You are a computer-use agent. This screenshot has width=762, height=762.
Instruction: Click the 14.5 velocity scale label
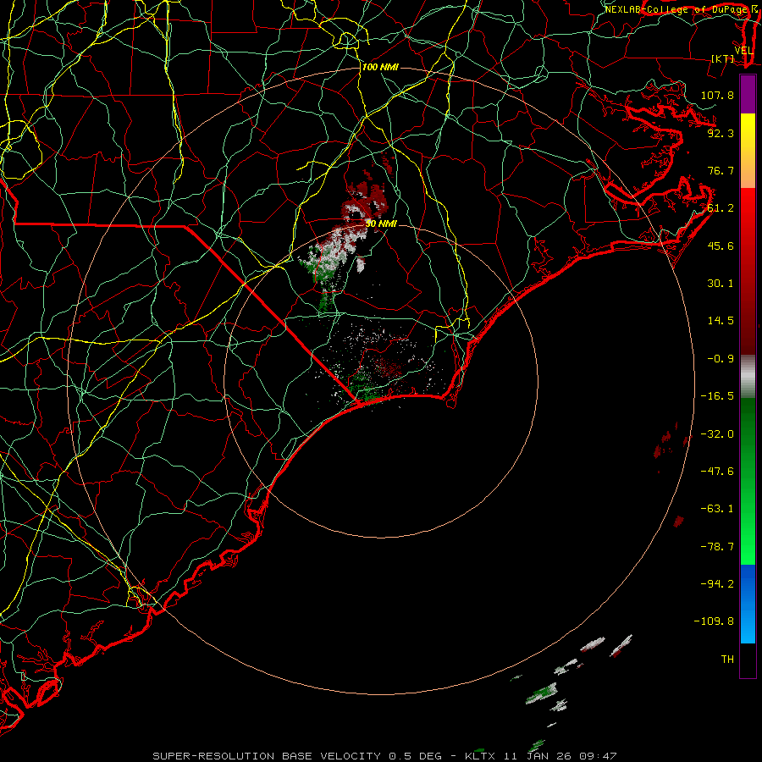click(721, 321)
